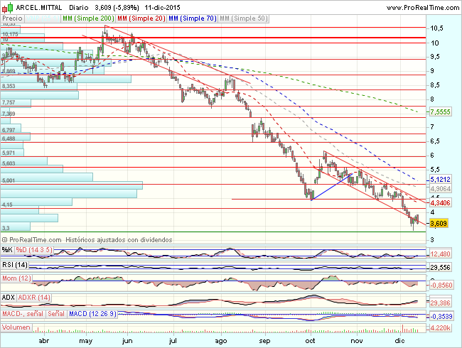Select the Mom (12) panel label

click(x=16, y=278)
